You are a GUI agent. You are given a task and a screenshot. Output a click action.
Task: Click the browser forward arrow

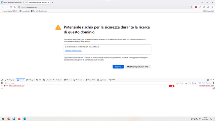click(7, 7)
